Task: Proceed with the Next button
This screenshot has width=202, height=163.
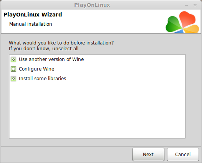Action: coord(148,154)
